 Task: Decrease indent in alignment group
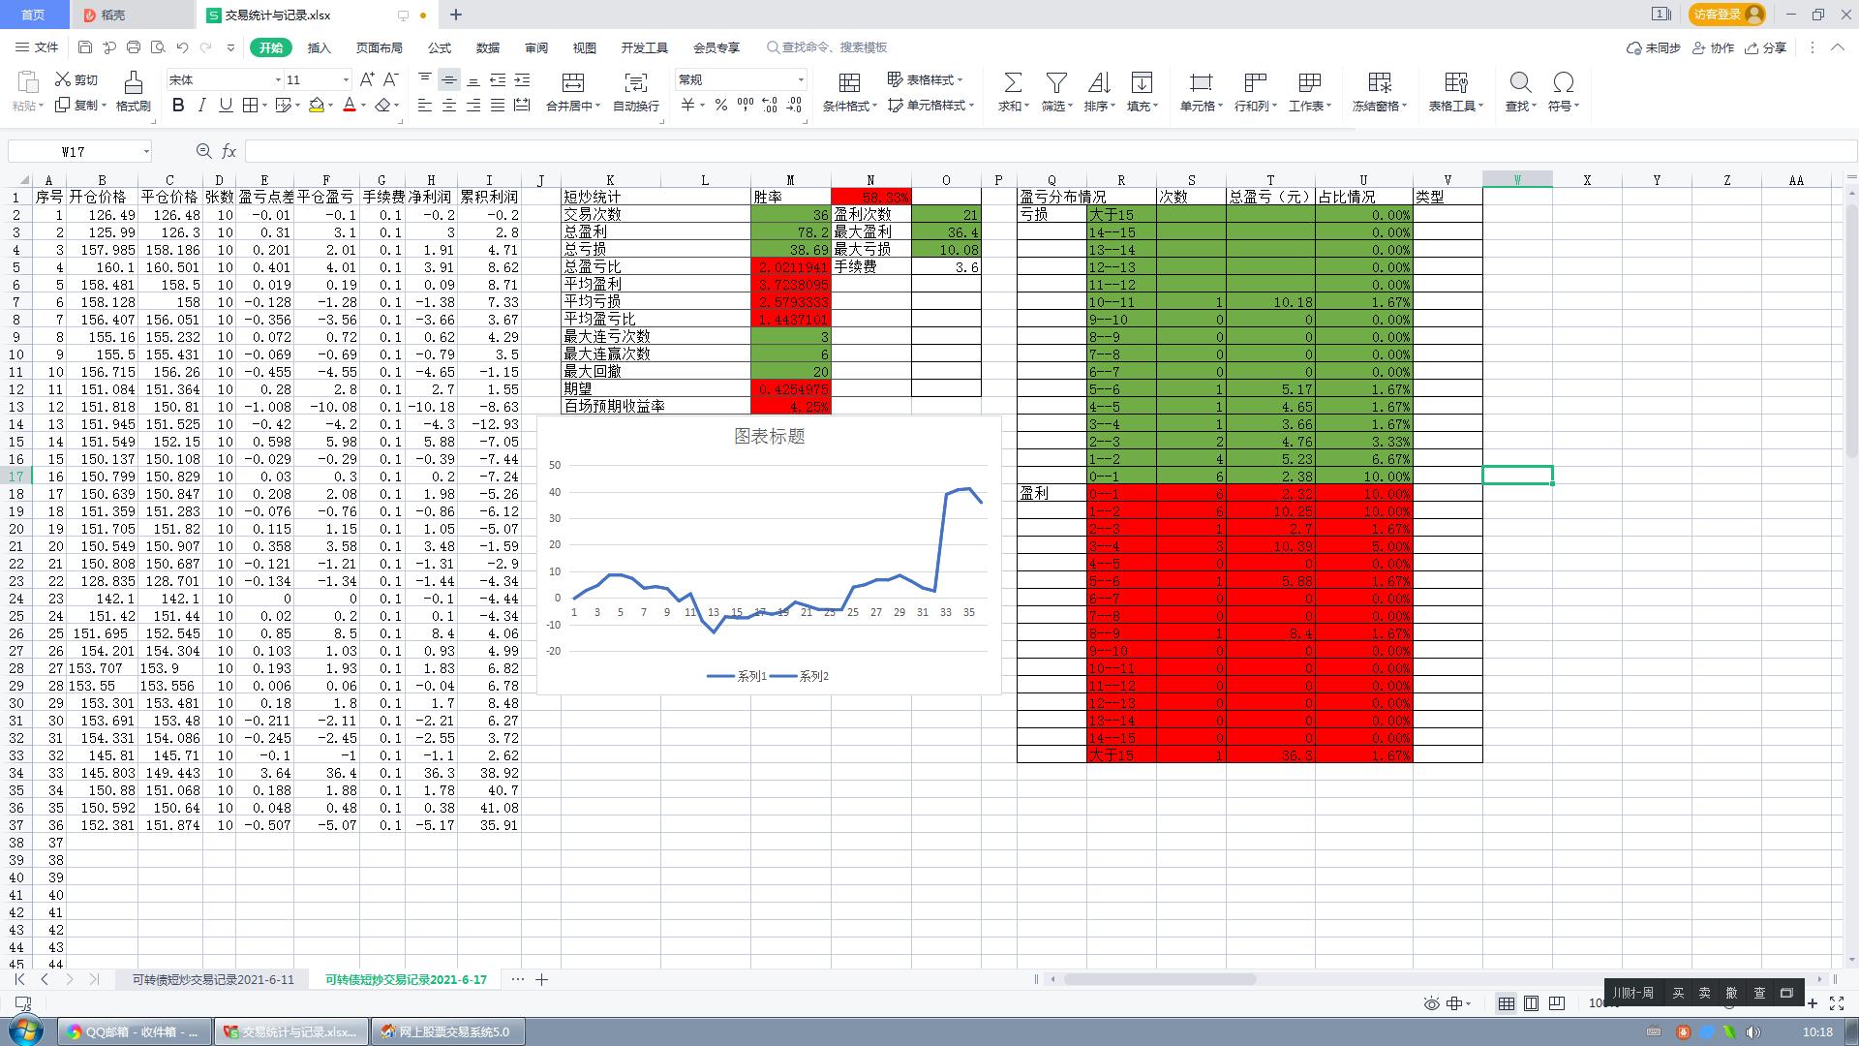tap(498, 79)
